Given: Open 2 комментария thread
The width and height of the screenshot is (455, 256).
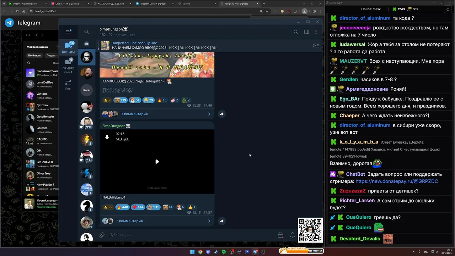Looking at the screenshot, I should tap(157, 221).
